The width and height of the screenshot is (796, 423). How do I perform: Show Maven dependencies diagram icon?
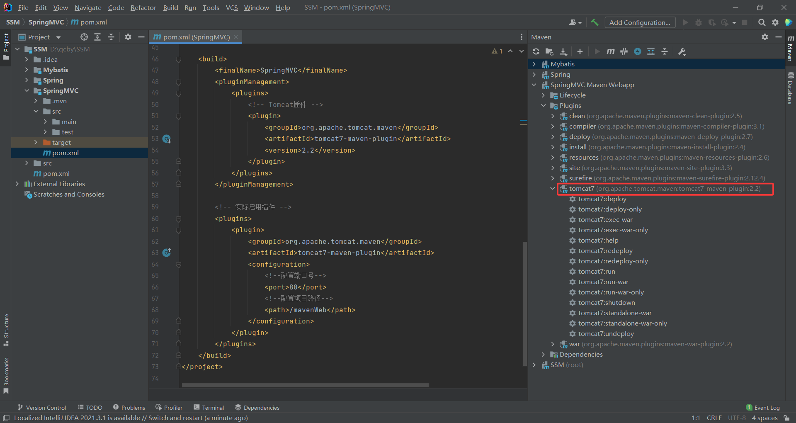click(651, 51)
